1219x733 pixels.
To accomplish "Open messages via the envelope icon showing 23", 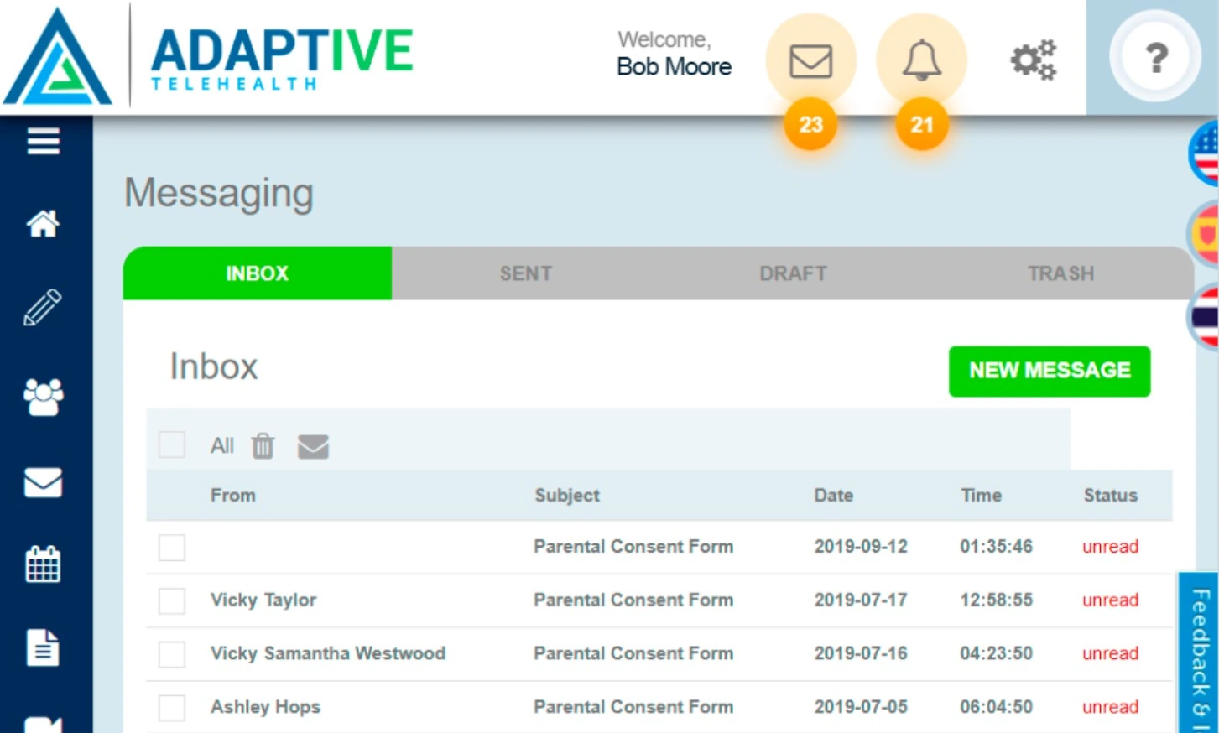I will pos(809,60).
